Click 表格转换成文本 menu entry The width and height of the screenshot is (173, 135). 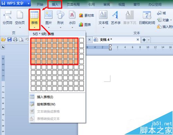click(57, 119)
